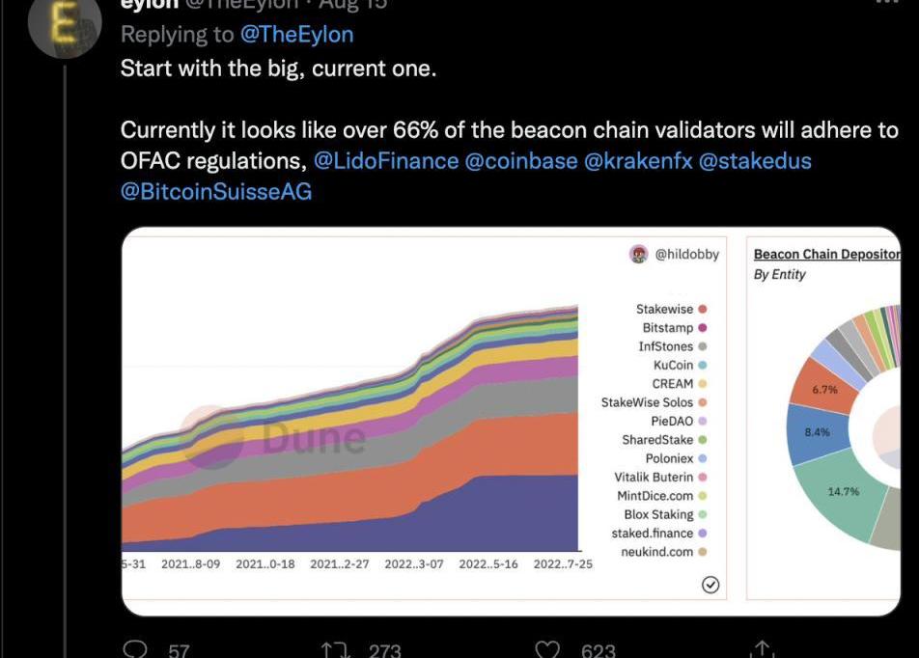Open the @stakedus mention

(755, 160)
